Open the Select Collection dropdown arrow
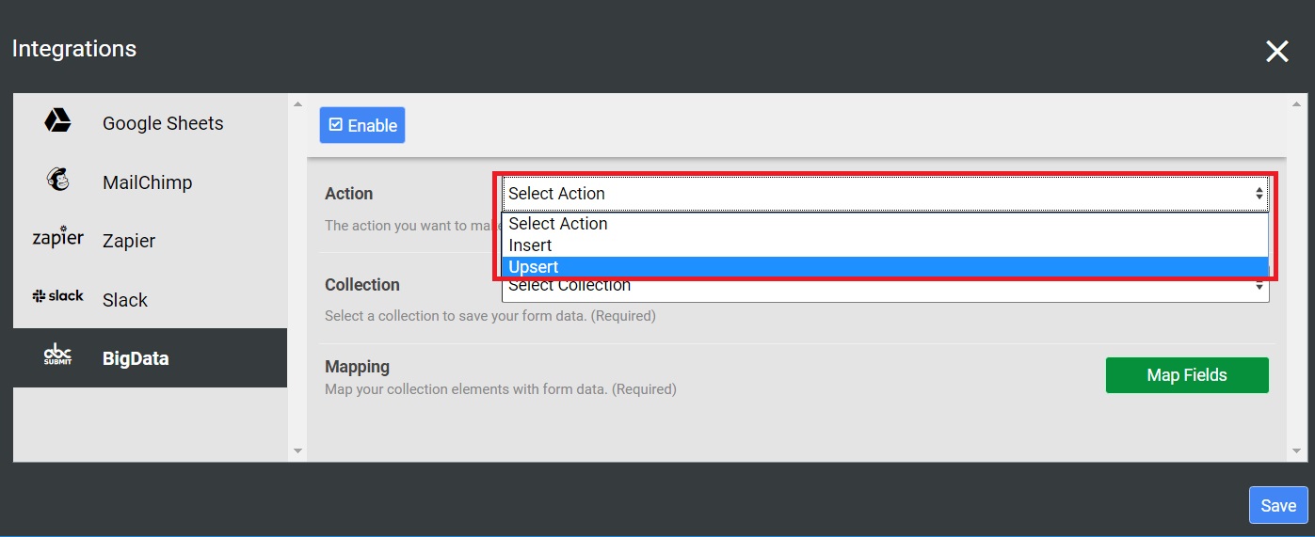Screen dimensions: 1315x537 [1259, 288]
